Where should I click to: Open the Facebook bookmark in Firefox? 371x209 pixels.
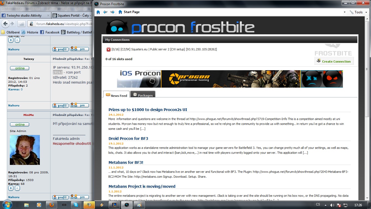(50, 32)
